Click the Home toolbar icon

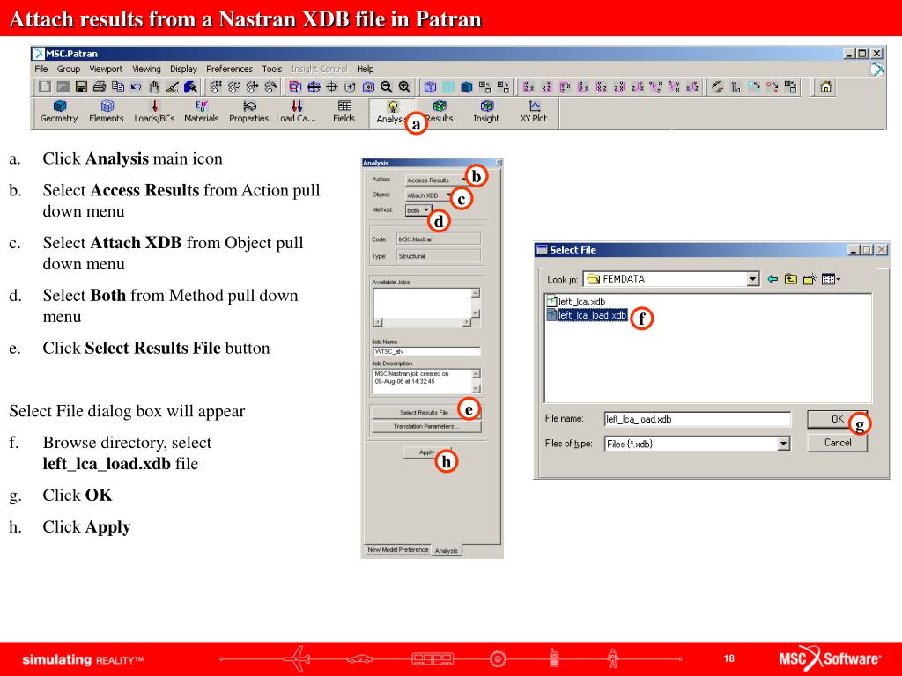pyautogui.click(x=826, y=87)
